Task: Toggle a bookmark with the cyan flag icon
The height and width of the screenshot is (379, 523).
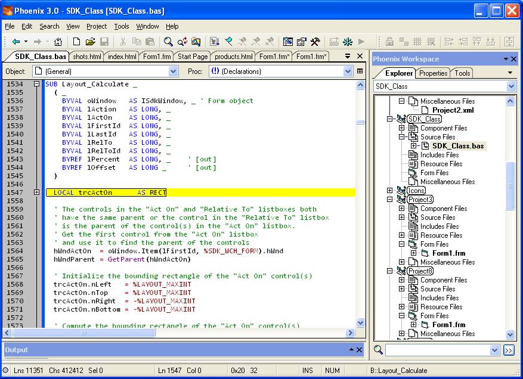Action: click(228, 42)
